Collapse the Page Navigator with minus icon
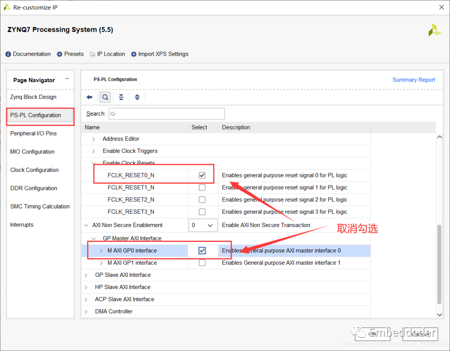 pos(67,79)
